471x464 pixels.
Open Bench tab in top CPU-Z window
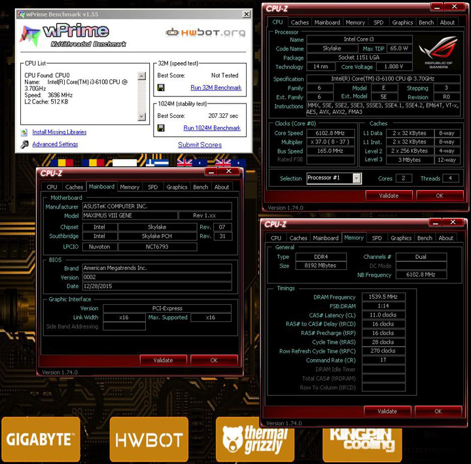[x=426, y=22]
